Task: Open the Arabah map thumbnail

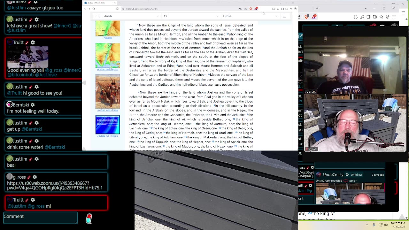Action: pyautogui.click(x=108, y=28)
